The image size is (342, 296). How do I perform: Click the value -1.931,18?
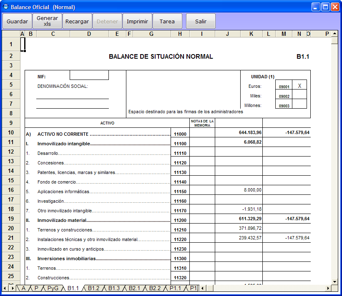(252, 209)
